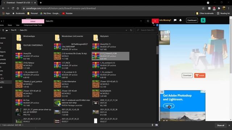Switch to large icons view in status bar

tap(156, 125)
